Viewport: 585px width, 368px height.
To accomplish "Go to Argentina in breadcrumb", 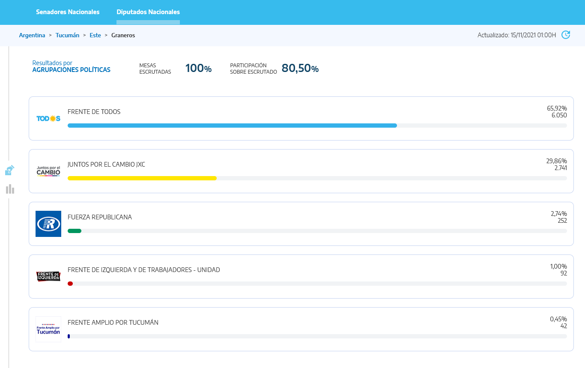I will (32, 35).
